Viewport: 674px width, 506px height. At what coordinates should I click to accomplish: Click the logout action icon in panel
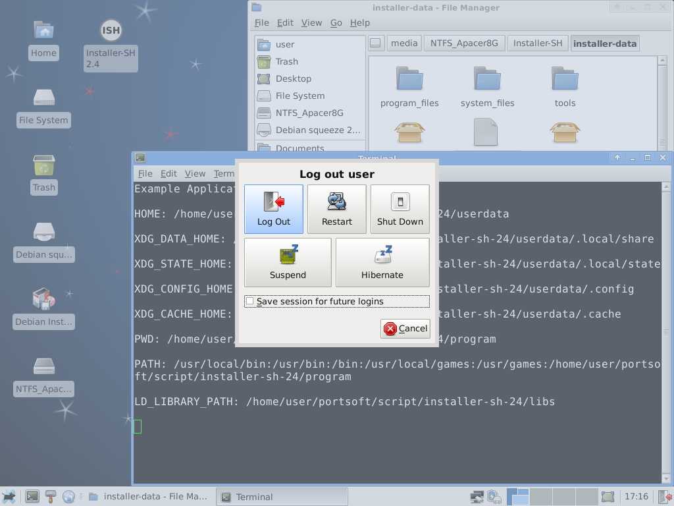pyautogui.click(x=665, y=497)
